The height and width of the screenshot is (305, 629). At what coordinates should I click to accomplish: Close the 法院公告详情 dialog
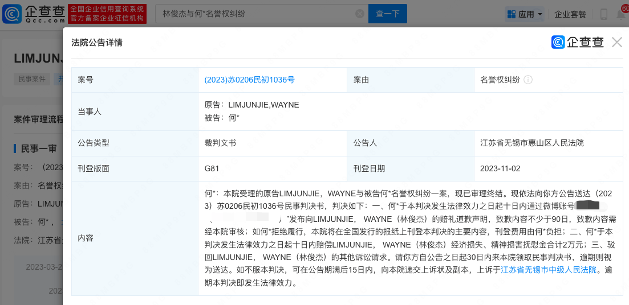(x=616, y=42)
